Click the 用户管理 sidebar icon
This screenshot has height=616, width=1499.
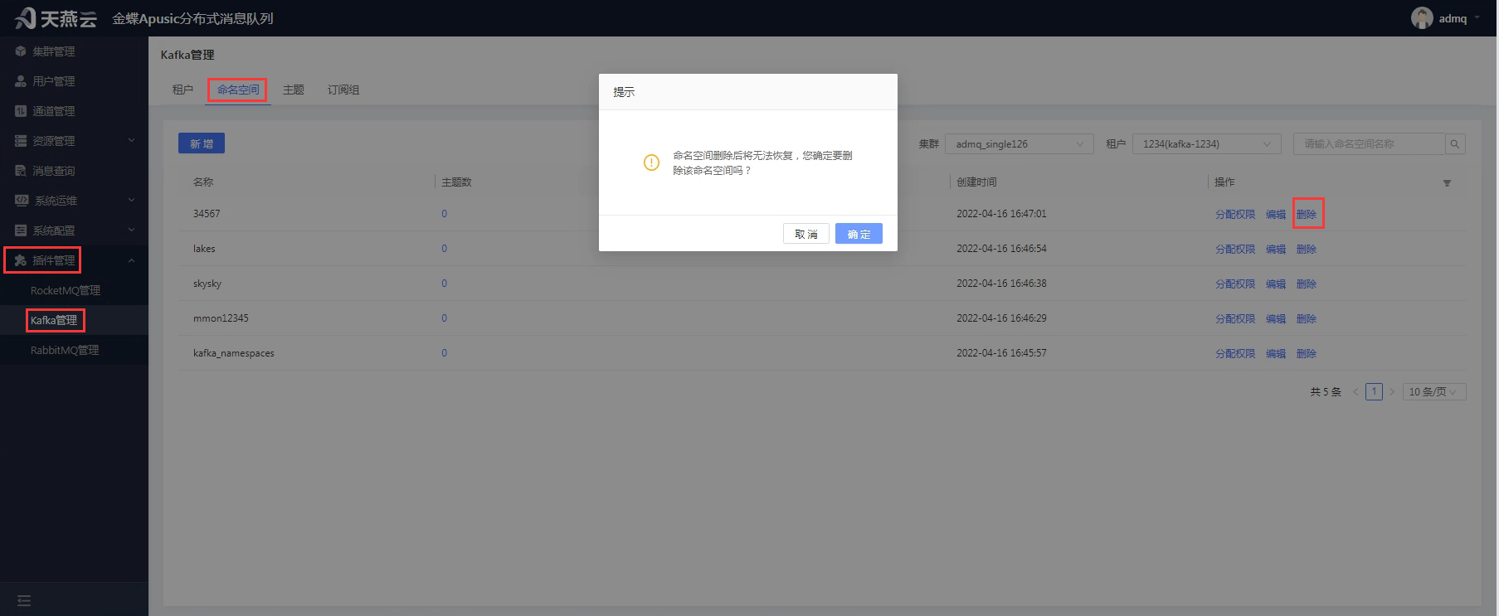21,81
